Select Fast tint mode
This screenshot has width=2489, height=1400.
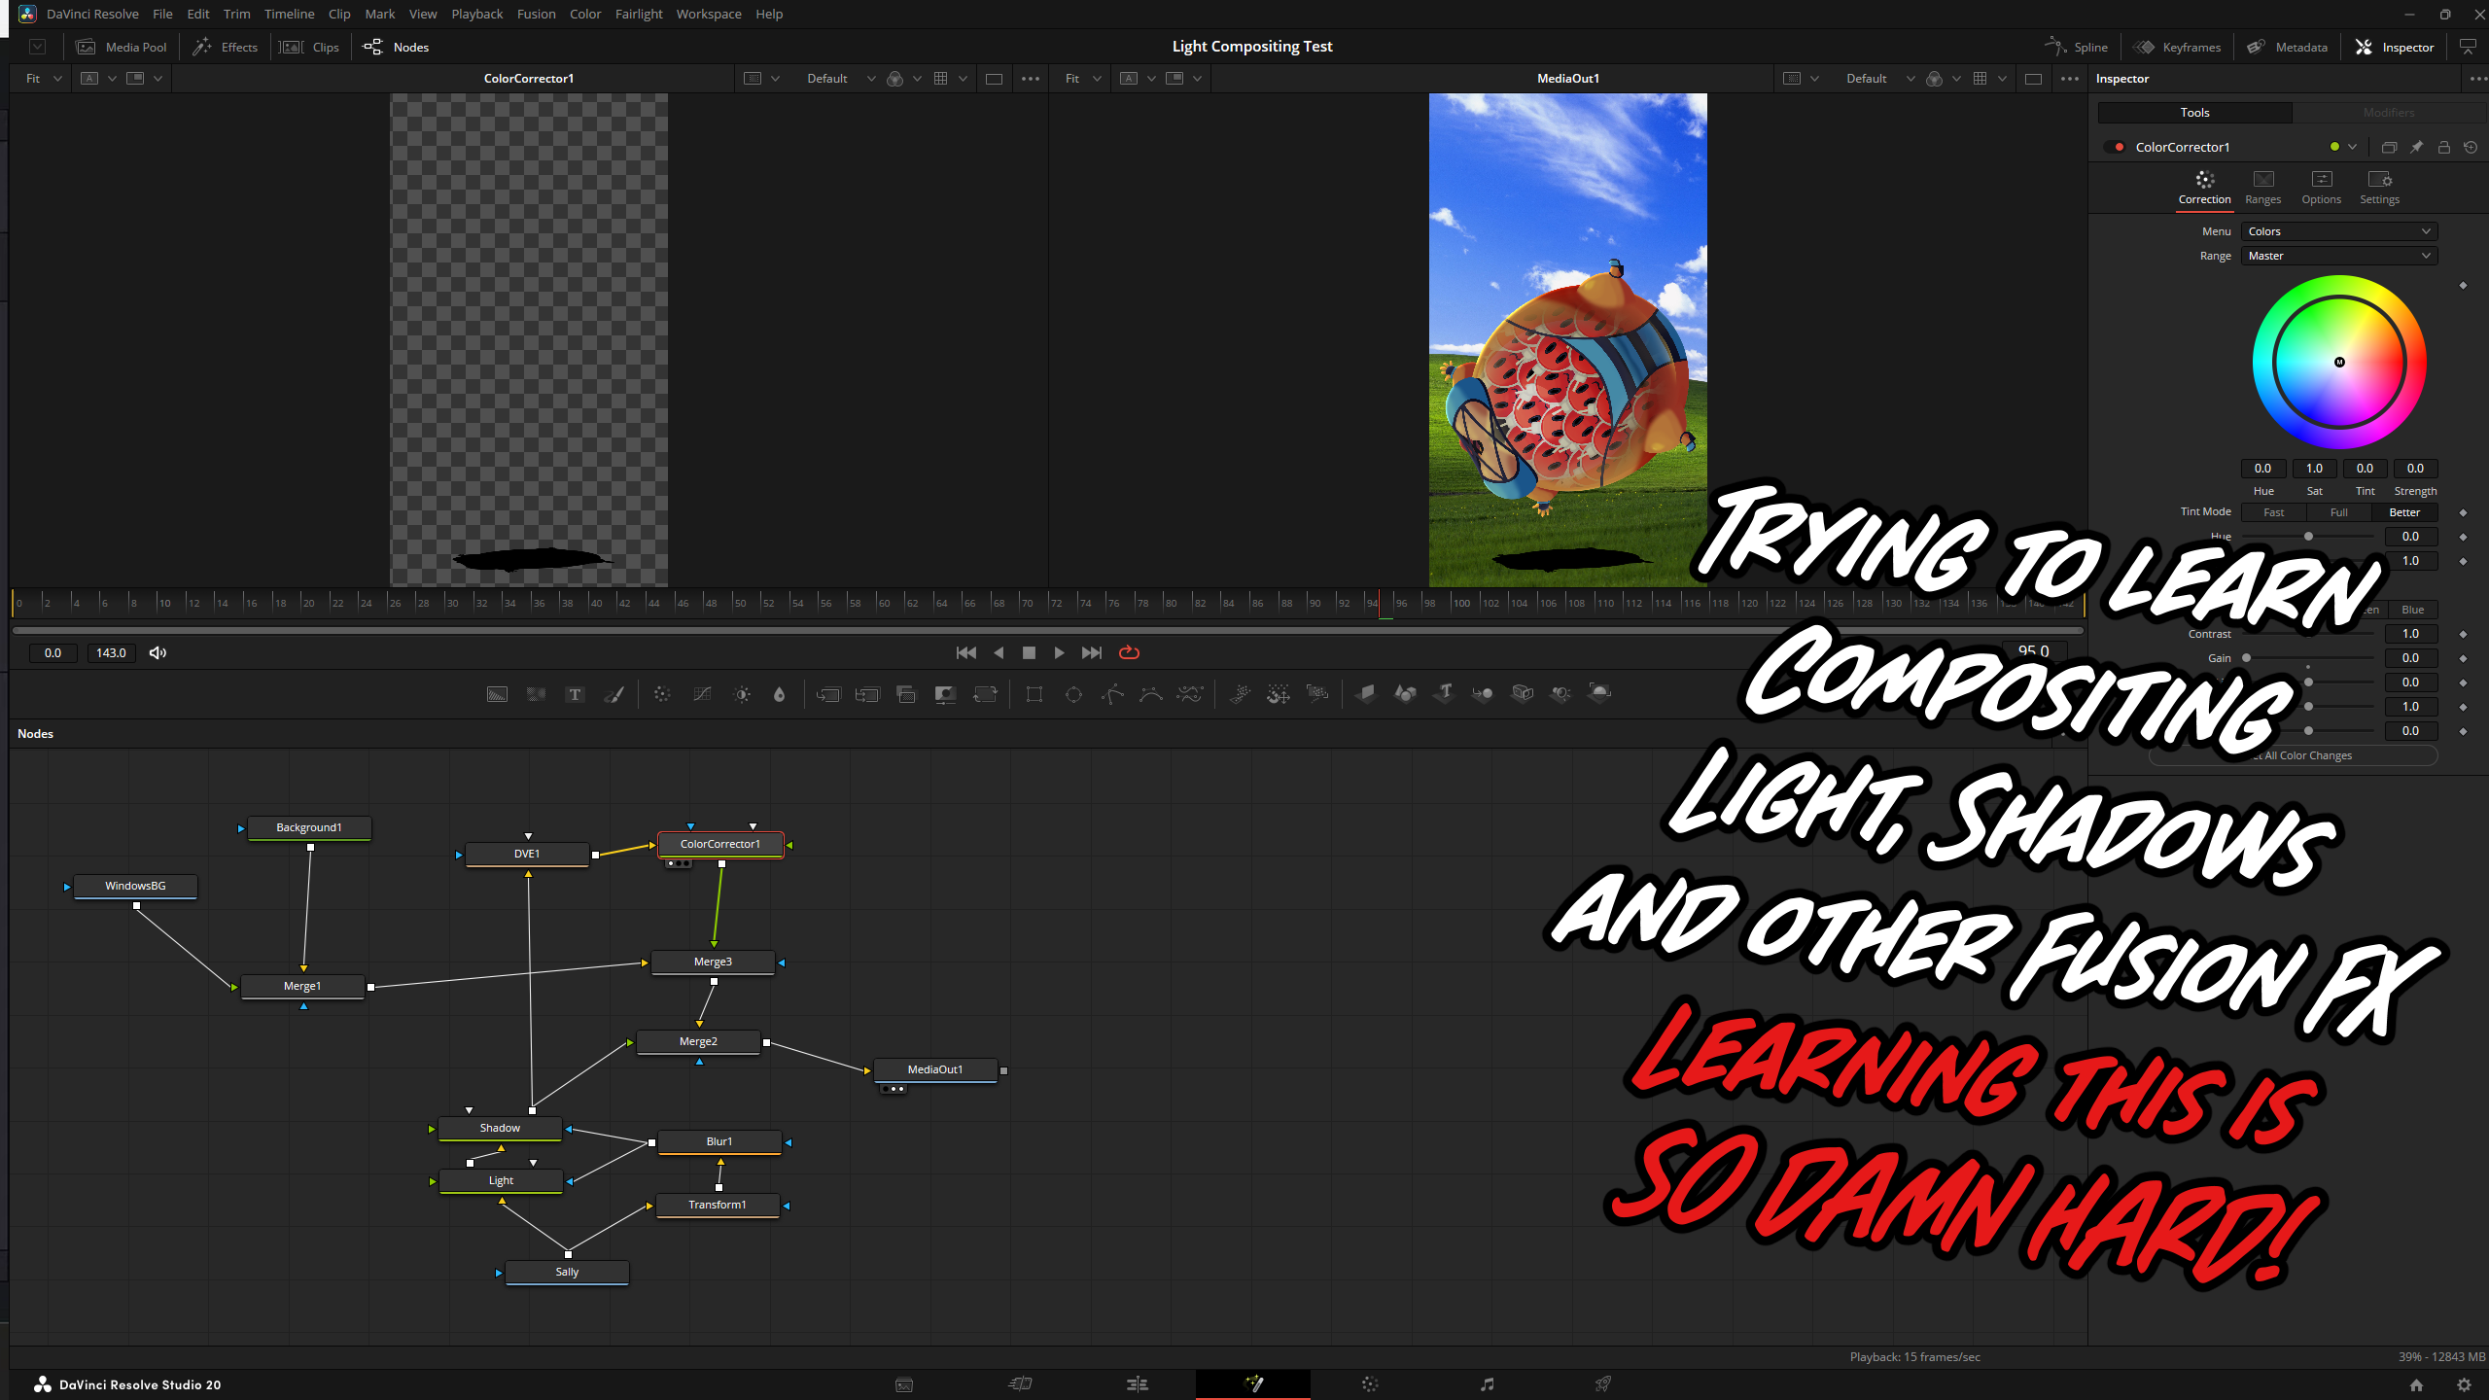click(2274, 512)
